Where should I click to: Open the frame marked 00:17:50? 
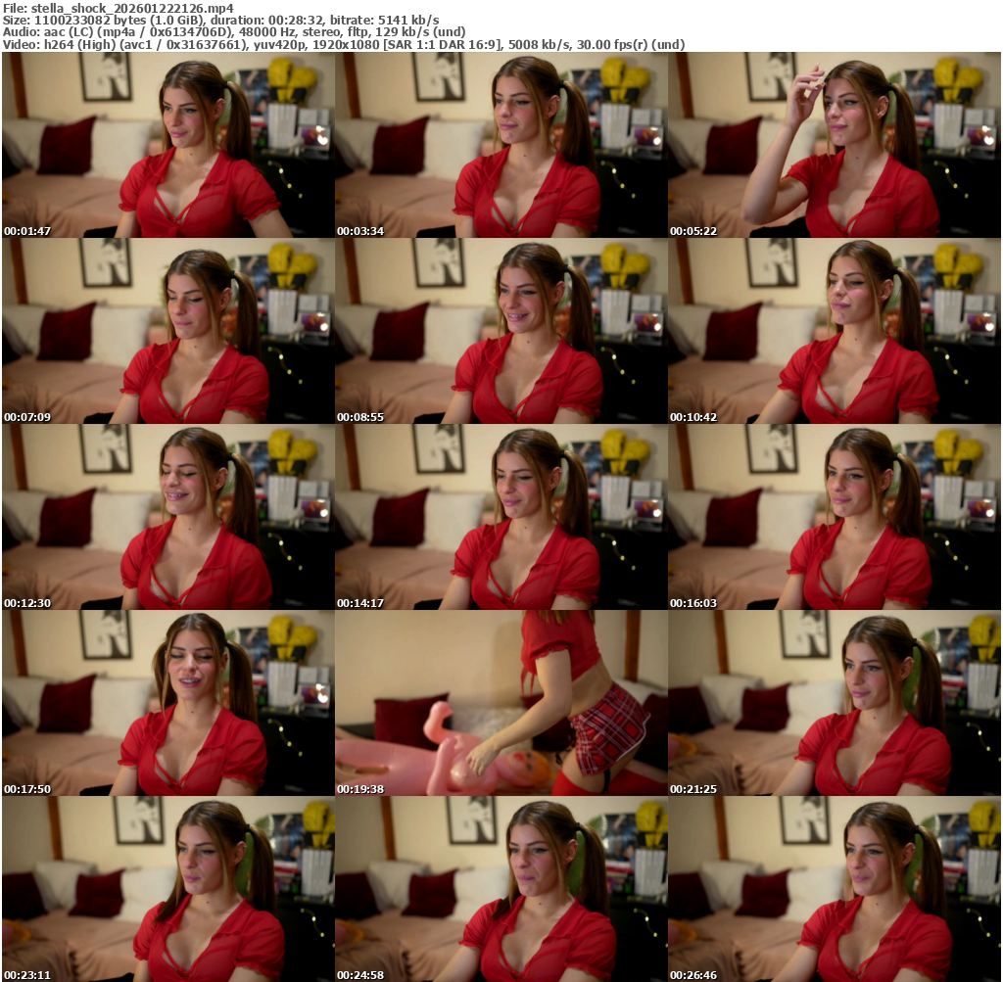167,703
